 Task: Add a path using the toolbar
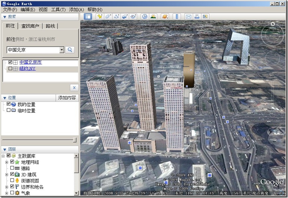coord(116,17)
